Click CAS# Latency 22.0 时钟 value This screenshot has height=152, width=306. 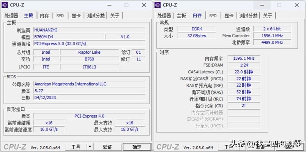[244, 72]
